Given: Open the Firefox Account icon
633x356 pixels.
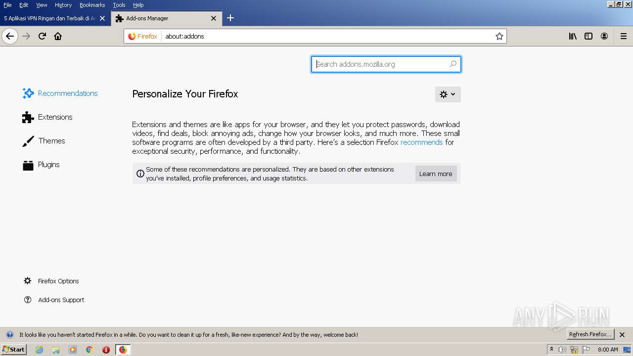Looking at the screenshot, I should (604, 36).
